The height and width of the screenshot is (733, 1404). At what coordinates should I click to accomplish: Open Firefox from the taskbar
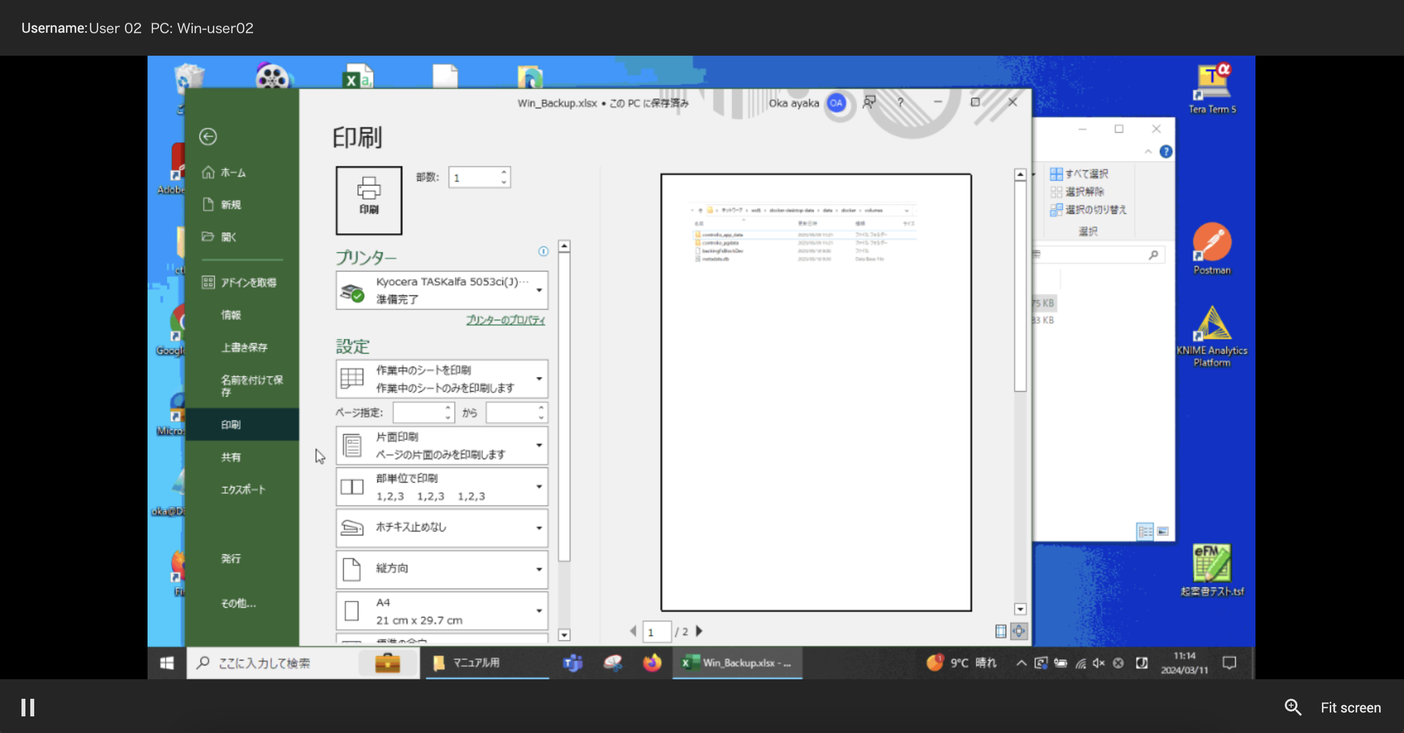click(x=652, y=663)
